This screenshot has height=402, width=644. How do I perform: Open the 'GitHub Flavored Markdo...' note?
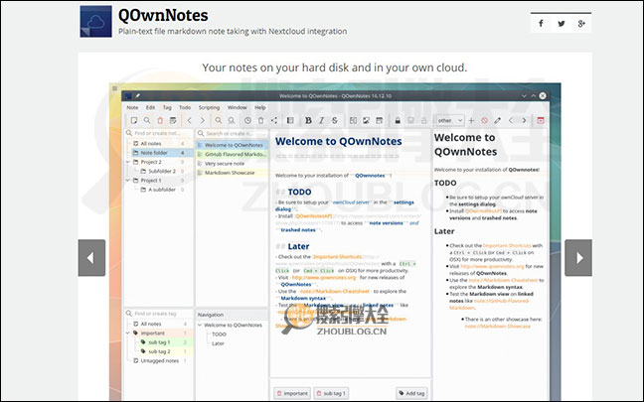pyautogui.click(x=232, y=154)
